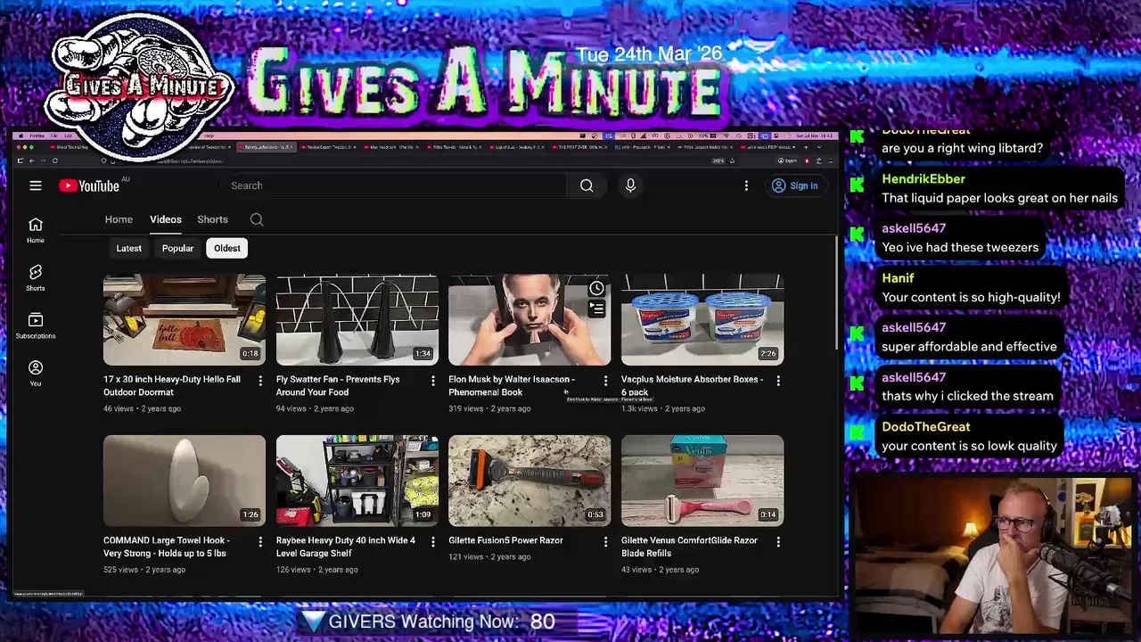Screen dimensions: 1141x642
Task: Open title 'Gillette Venus ComfortGlide Razor Blade Refills'
Action: [x=689, y=547]
